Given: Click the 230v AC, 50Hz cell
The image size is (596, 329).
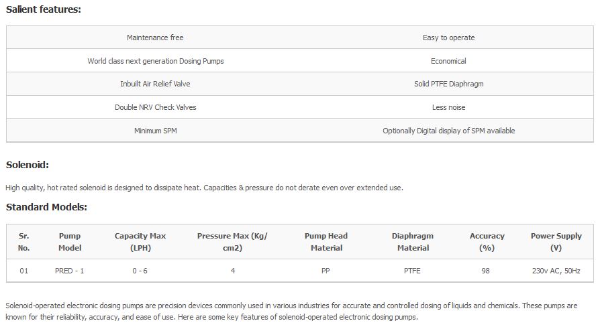Looking at the screenshot, I should tap(556, 271).
